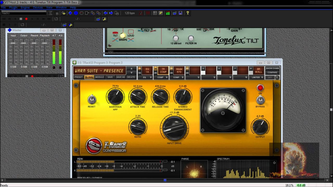
Task: Click the PRESET button in T-RackS
Action: tap(79, 77)
